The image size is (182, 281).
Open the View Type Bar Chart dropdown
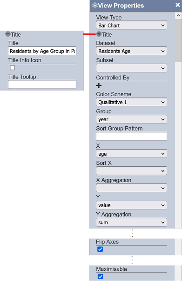tap(132, 26)
